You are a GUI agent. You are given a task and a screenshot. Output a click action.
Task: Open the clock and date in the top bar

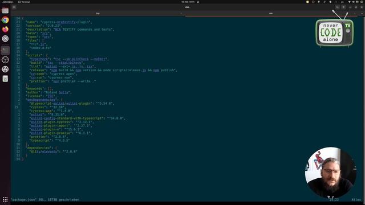point(188,2)
